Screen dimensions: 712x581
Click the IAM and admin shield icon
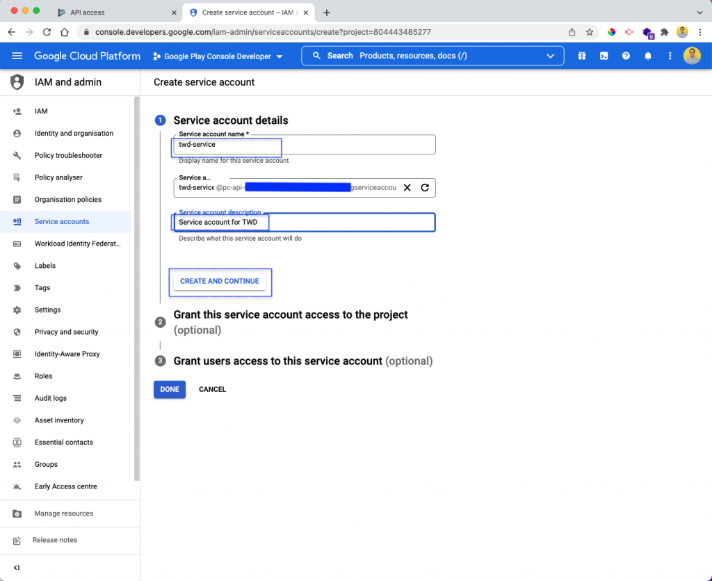[x=17, y=82]
